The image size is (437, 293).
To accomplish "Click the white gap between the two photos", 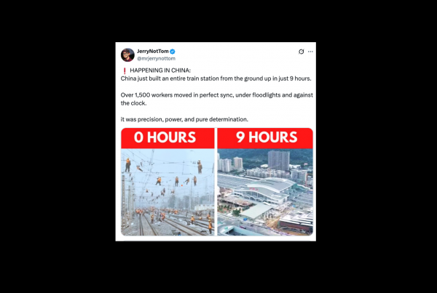I will (216, 182).
